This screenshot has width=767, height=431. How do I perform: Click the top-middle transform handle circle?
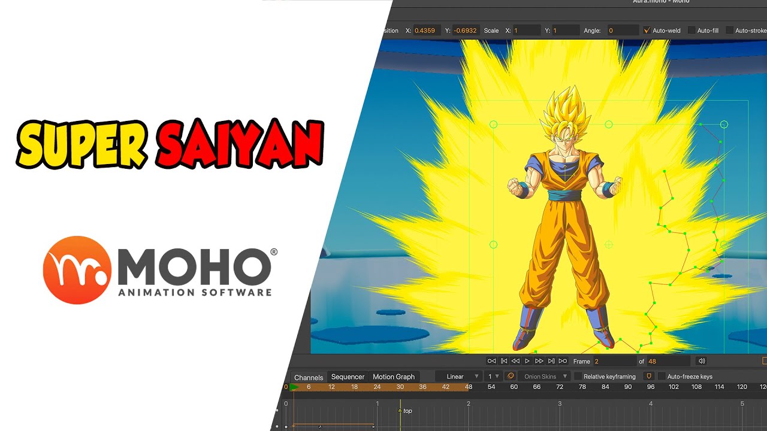[x=609, y=125]
